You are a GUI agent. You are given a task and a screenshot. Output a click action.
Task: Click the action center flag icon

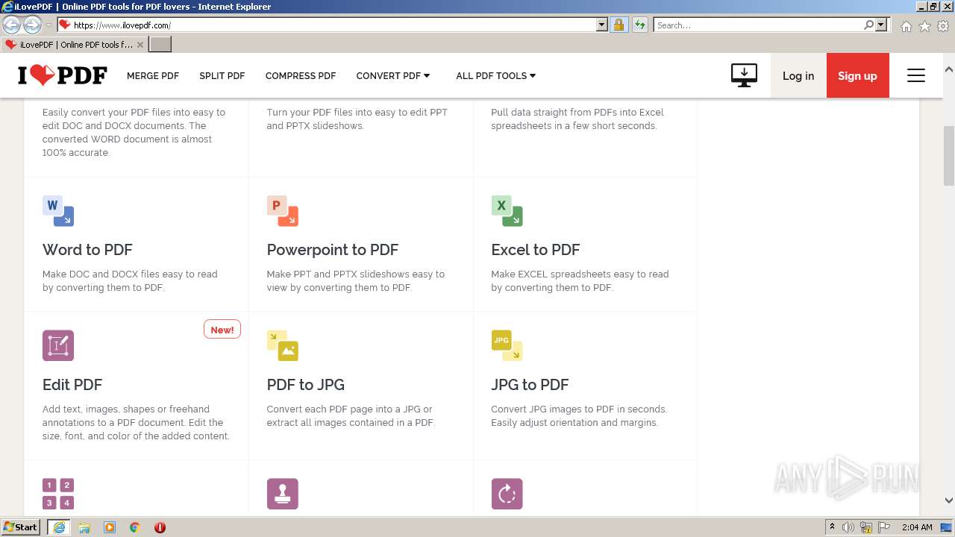[884, 527]
